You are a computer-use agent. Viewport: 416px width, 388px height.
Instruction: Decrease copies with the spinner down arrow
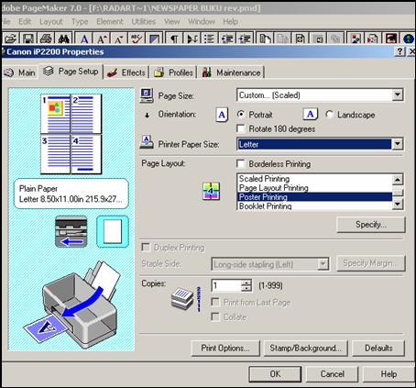(x=246, y=289)
